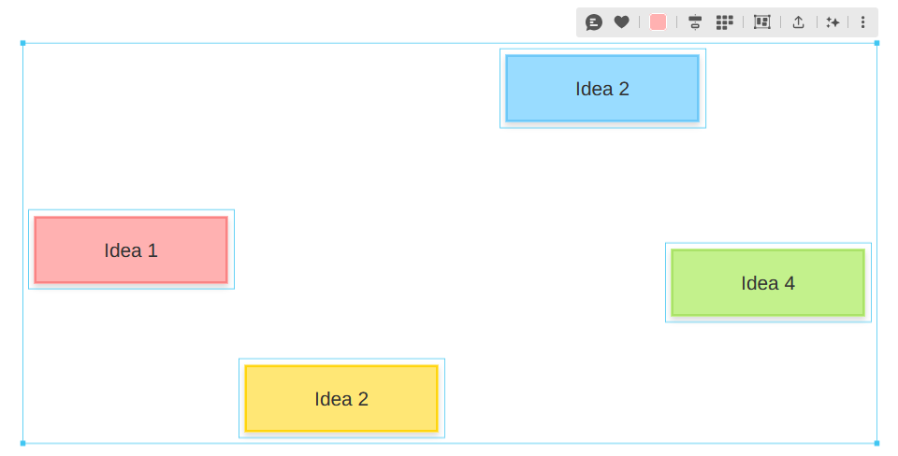Image resolution: width=898 pixels, height=456 pixels.
Task: Click the top-right selection resize handle
Action: (x=876, y=43)
